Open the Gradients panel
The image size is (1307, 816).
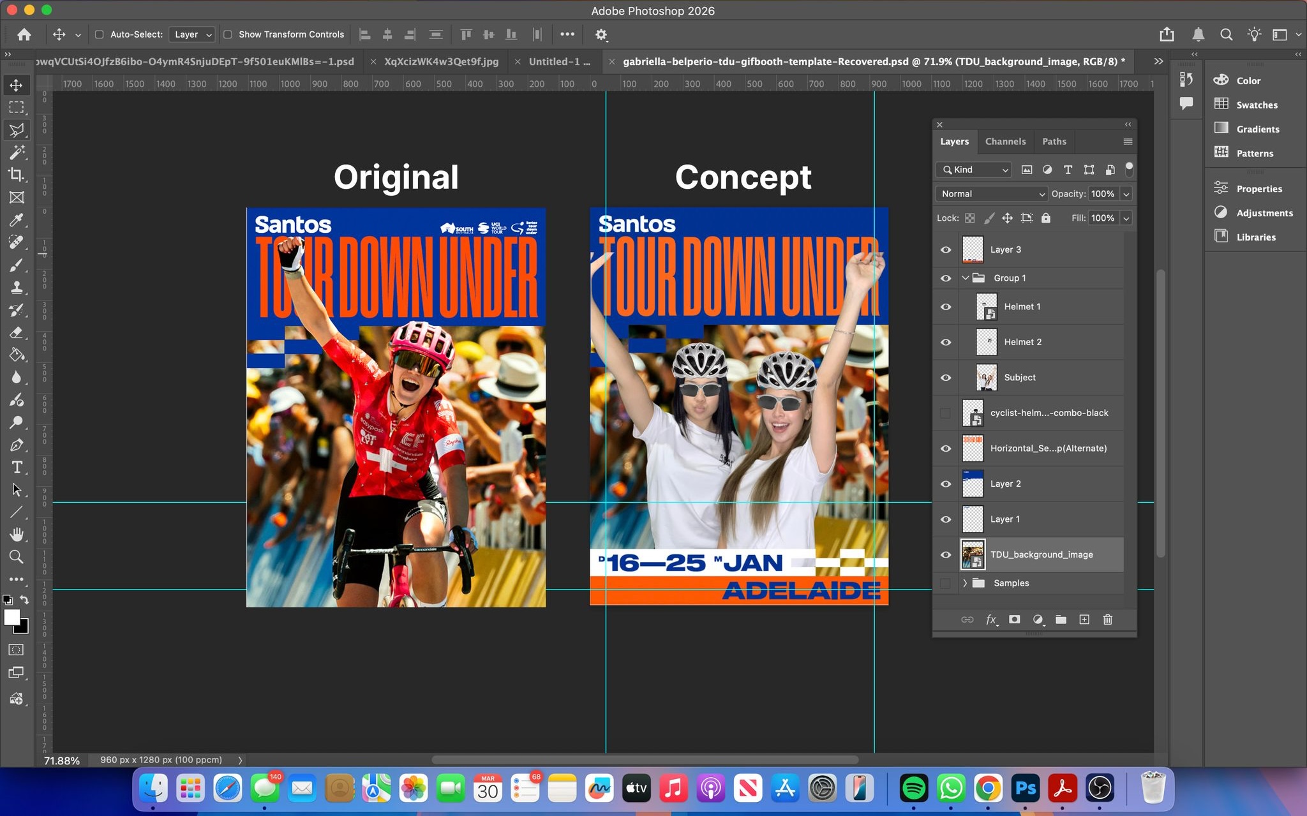1257,130
